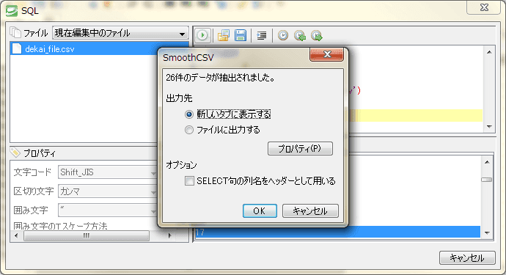Click the tag icon beside プロパティ heading
This screenshot has height=275, width=506.
15,152
